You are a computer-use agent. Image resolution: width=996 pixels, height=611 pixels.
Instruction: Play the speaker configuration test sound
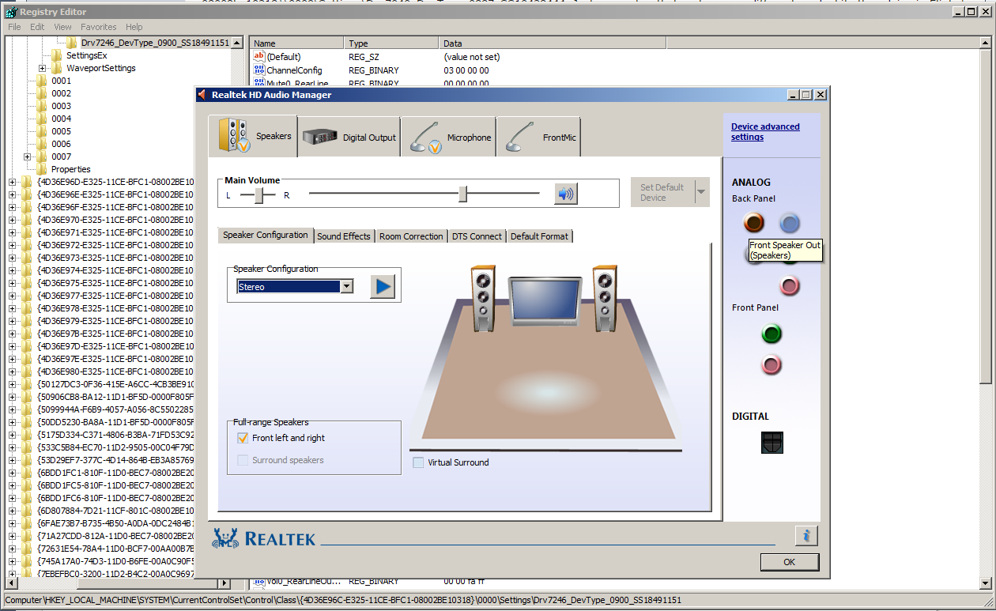click(383, 286)
